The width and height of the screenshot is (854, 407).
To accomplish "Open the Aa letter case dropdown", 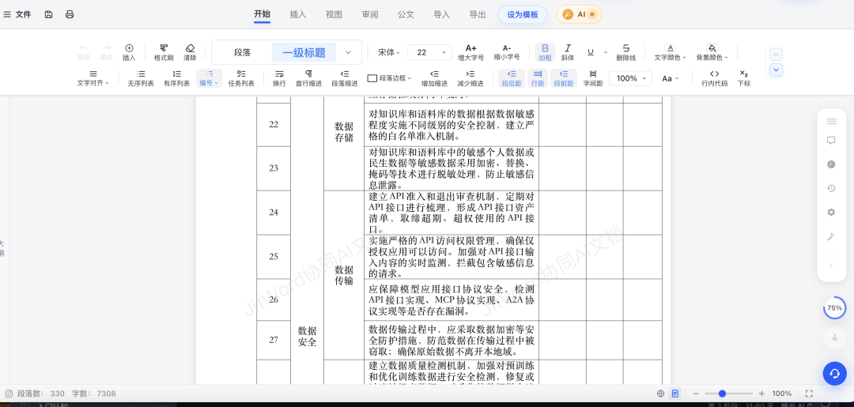I will (x=671, y=78).
